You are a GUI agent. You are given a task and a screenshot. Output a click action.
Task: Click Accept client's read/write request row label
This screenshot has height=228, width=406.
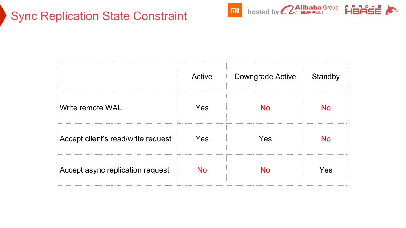coord(116,139)
